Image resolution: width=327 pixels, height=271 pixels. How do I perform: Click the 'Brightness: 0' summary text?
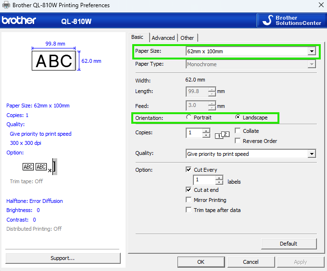(x=23, y=210)
